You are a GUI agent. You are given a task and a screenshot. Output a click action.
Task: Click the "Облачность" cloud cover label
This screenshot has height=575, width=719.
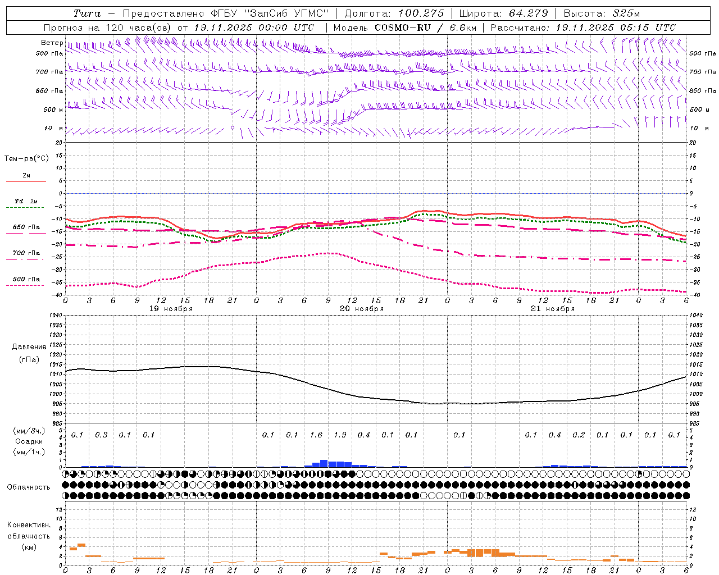(29, 487)
